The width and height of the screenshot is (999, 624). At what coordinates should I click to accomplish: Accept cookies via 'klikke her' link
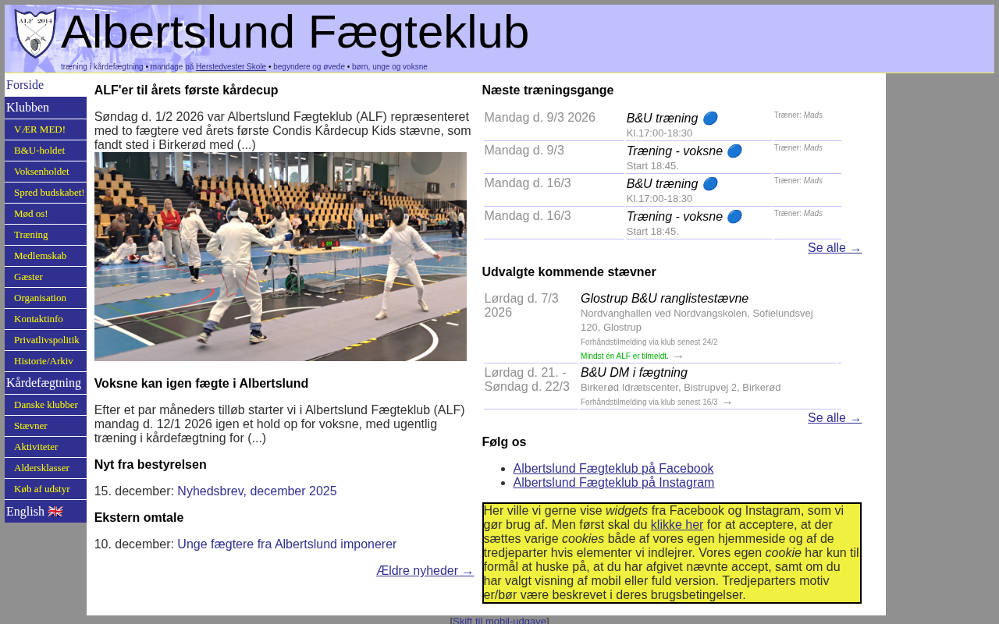[677, 525]
